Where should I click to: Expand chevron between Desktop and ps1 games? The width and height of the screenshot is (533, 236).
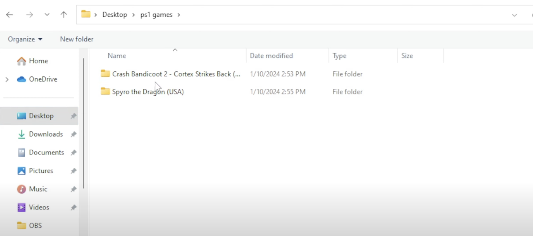[134, 15]
